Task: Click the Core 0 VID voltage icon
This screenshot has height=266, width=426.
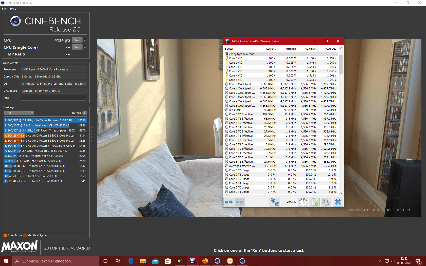Action: pyautogui.click(x=227, y=58)
